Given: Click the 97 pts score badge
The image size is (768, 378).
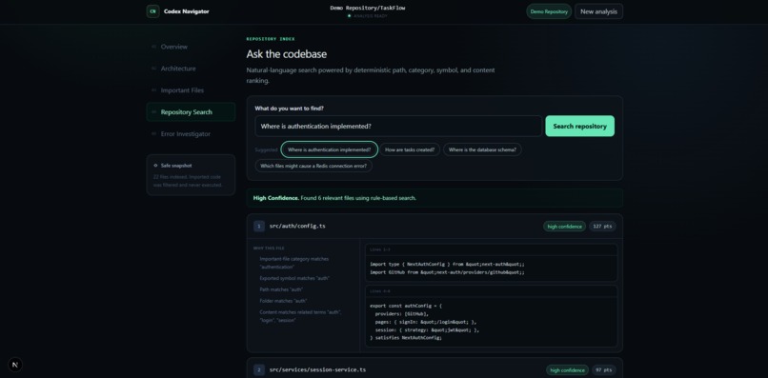Looking at the screenshot, I should click(x=603, y=370).
